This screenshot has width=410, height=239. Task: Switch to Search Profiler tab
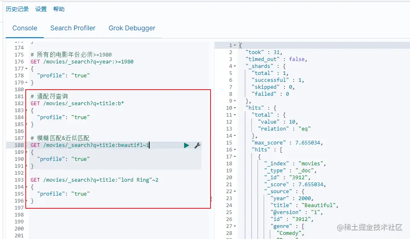73,28
